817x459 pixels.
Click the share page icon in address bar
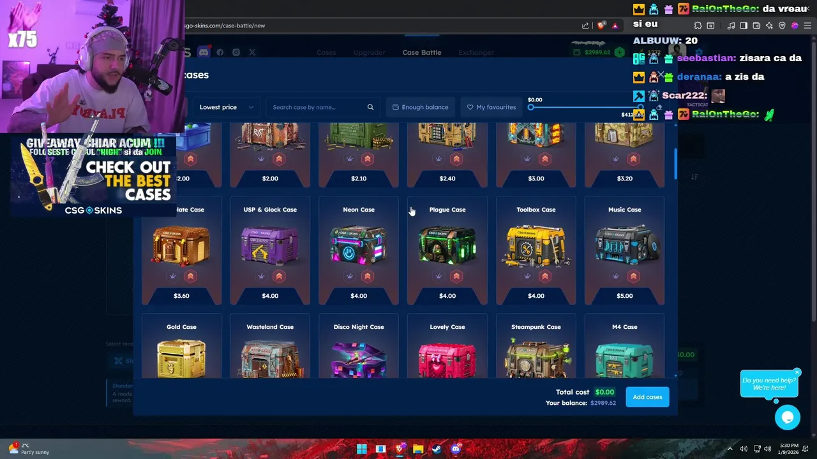pos(585,25)
